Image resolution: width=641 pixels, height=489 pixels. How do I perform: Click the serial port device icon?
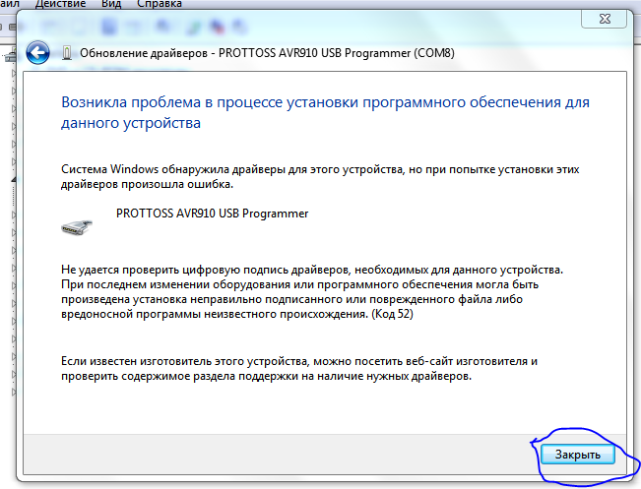[81, 223]
